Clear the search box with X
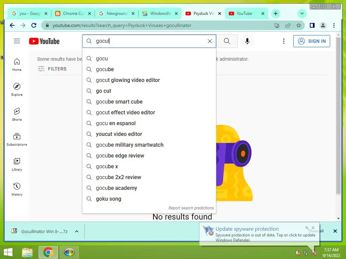 click(x=209, y=41)
